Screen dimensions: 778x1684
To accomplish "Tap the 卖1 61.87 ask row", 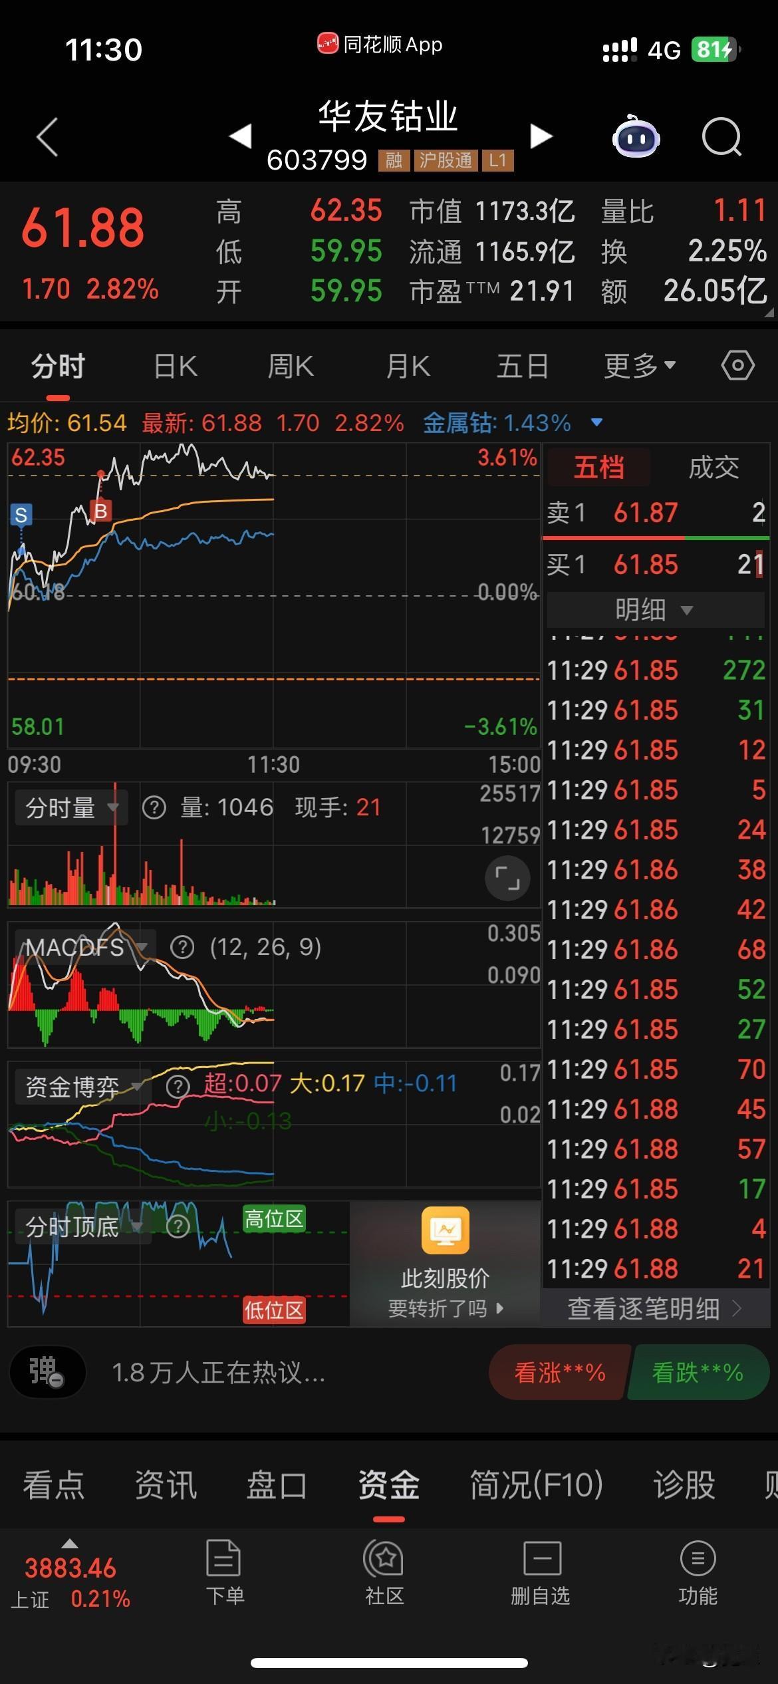I will 655,513.
